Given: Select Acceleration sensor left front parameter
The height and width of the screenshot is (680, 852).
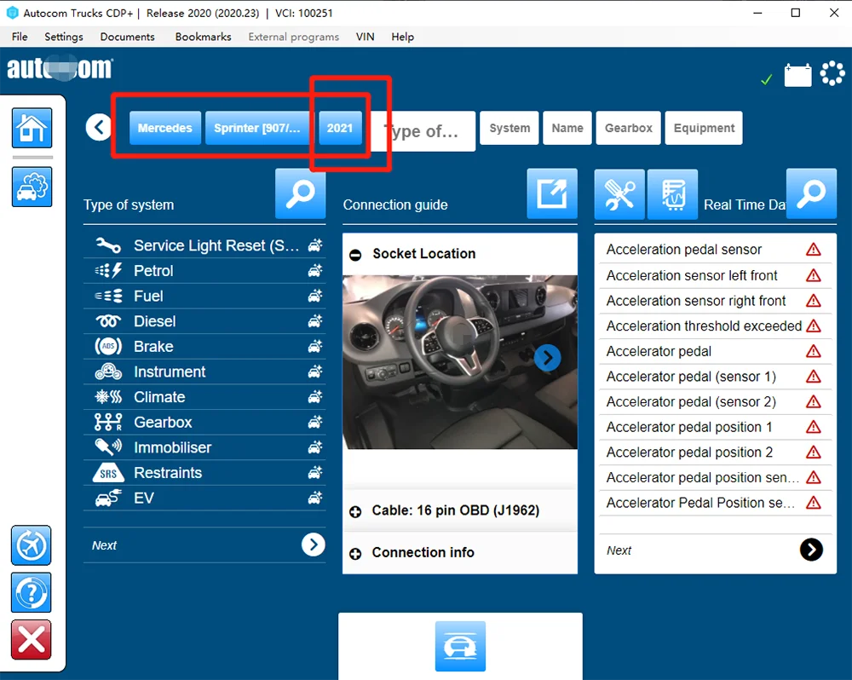Looking at the screenshot, I should pyautogui.click(x=715, y=275).
